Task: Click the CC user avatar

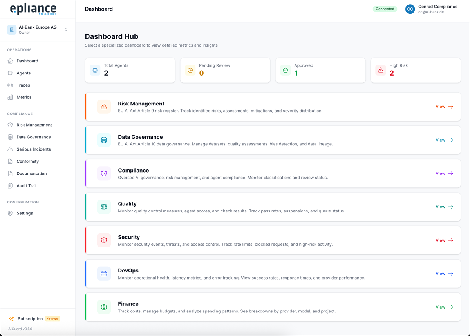Action: click(x=410, y=9)
